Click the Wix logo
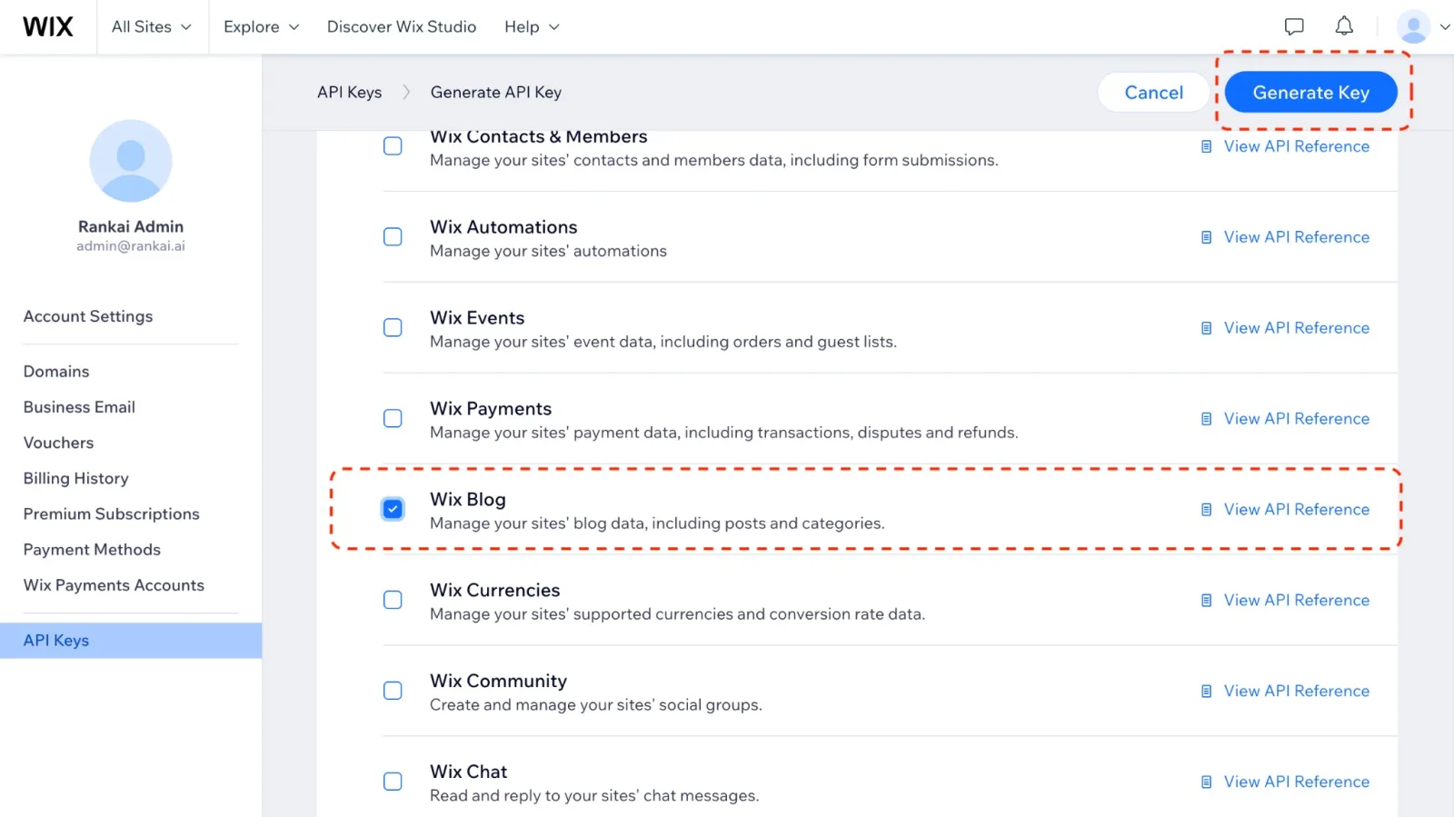 pyautogui.click(x=48, y=26)
